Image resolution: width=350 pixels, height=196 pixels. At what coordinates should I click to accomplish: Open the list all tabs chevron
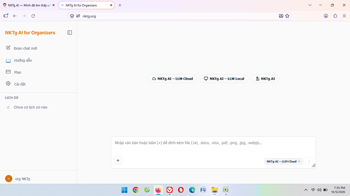tap(310, 5)
